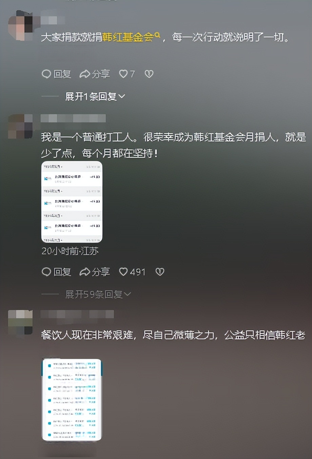Click broken heart icon beside 491 likes

pos(160,272)
